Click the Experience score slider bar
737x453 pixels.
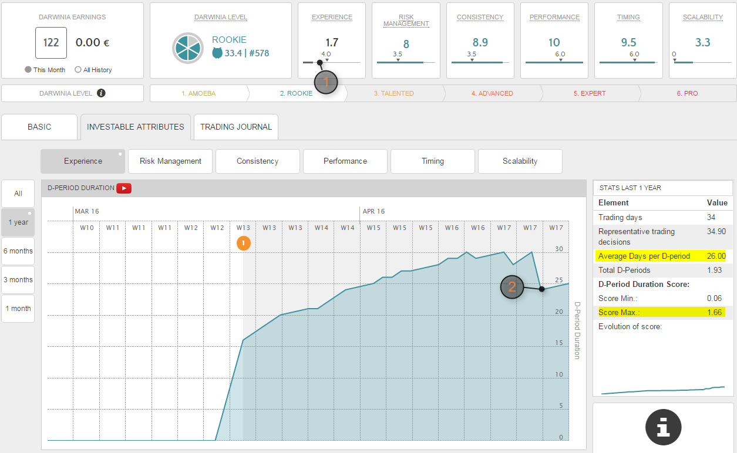tap(331, 62)
